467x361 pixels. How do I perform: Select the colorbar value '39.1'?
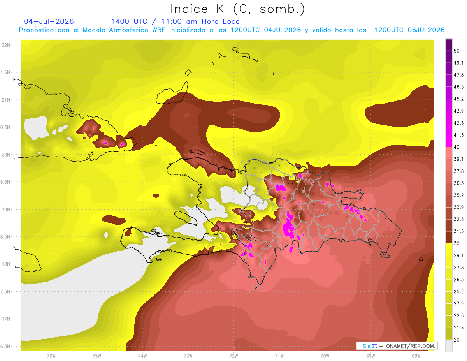coord(458,159)
